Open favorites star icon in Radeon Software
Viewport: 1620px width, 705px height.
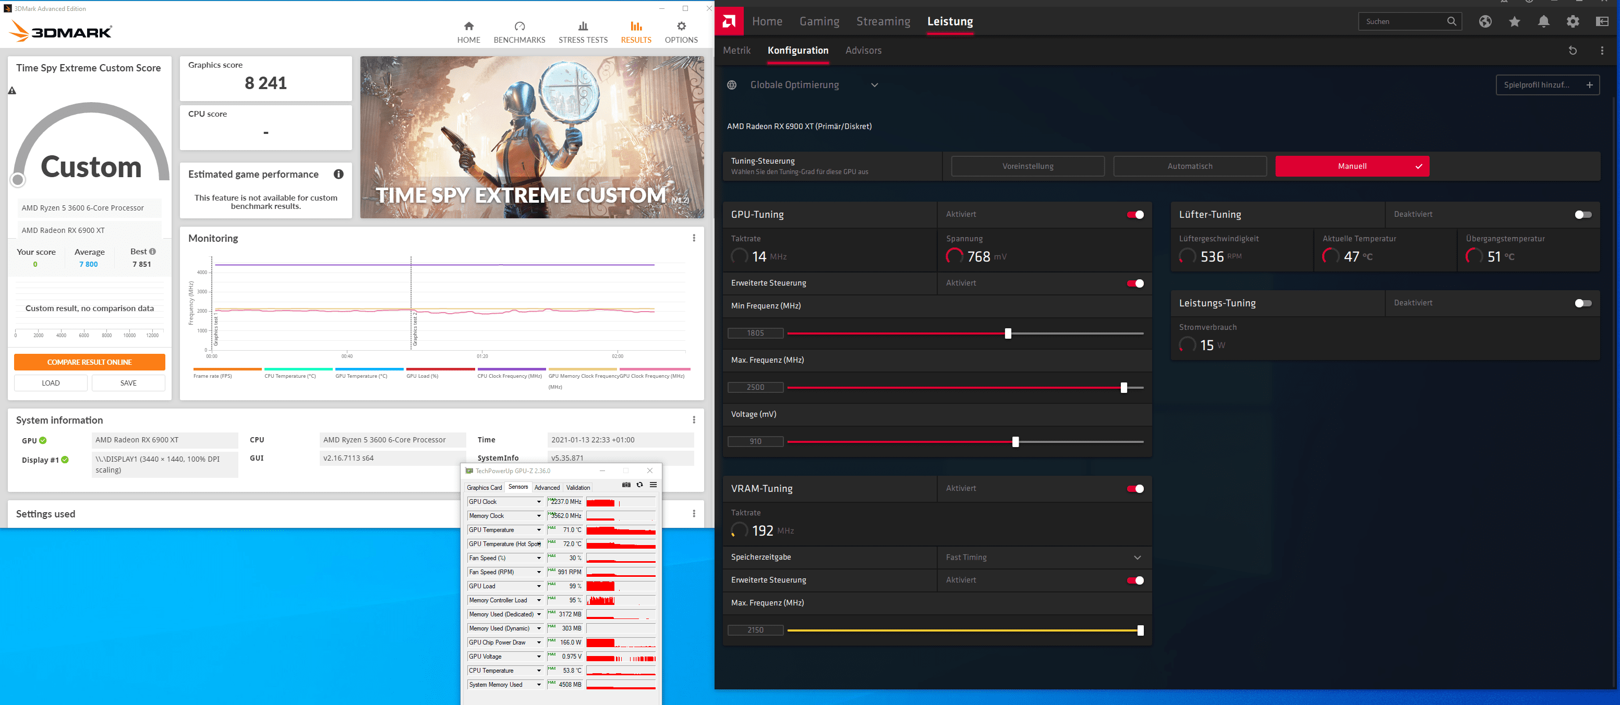point(1514,21)
